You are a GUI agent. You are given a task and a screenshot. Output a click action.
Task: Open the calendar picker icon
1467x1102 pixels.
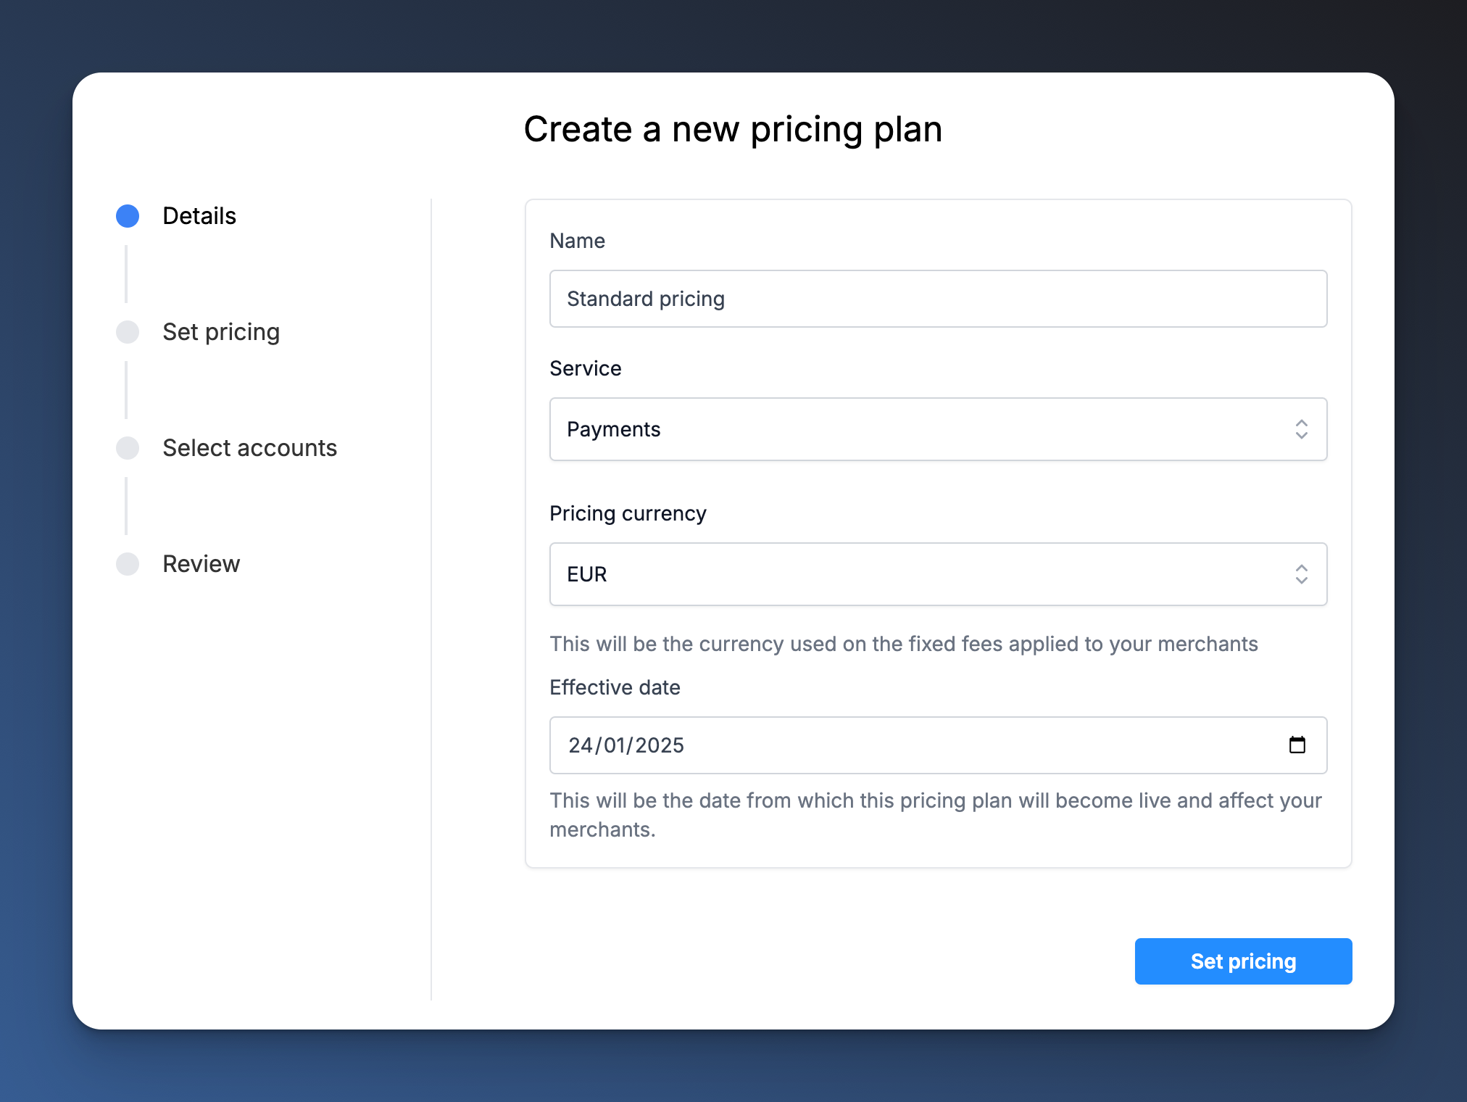tap(1297, 745)
